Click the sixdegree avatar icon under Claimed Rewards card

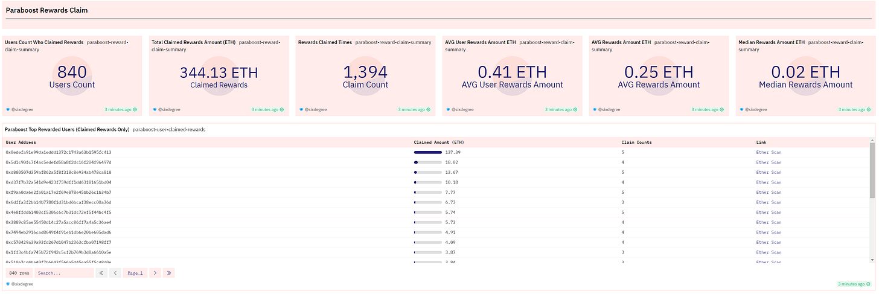(x=154, y=110)
